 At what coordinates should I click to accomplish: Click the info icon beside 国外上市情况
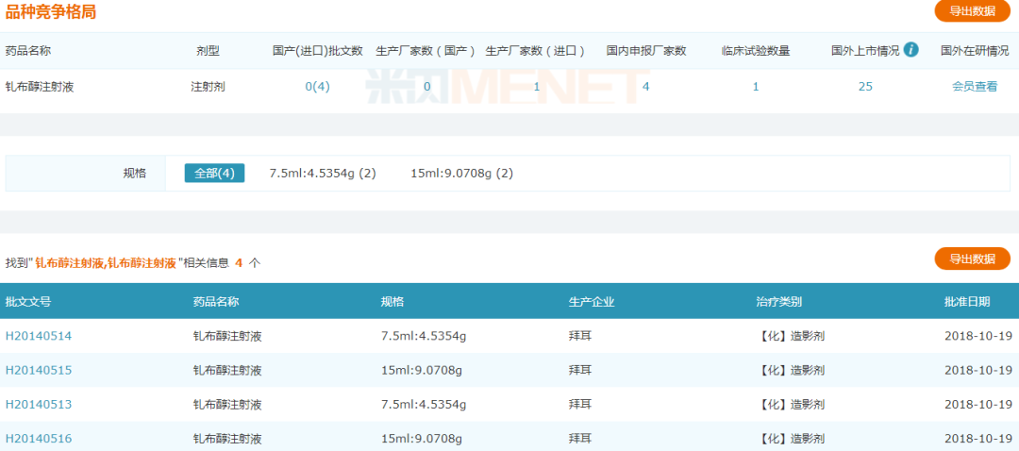(x=911, y=49)
